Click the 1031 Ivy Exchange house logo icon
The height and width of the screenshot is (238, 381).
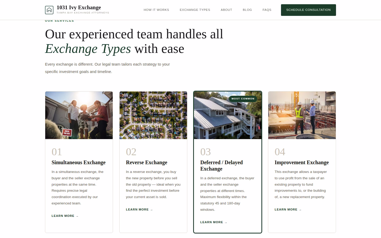(x=49, y=10)
